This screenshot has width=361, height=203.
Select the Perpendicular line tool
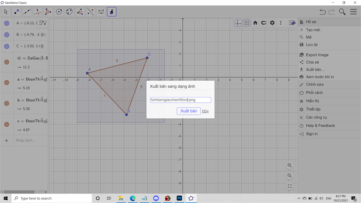click(37, 12)
